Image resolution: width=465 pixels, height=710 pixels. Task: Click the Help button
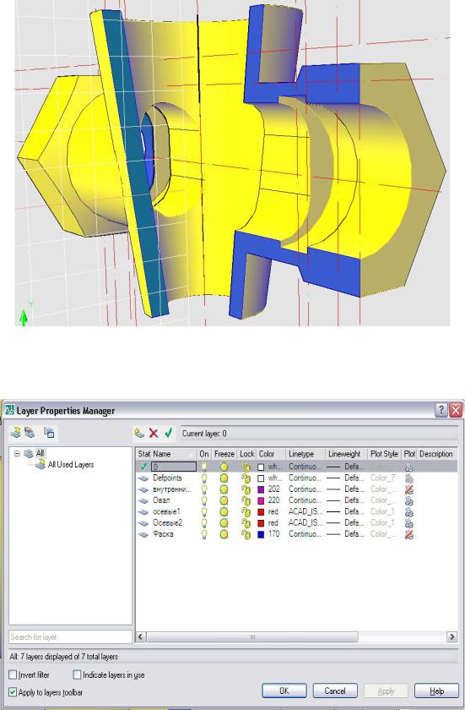point(436,691)
